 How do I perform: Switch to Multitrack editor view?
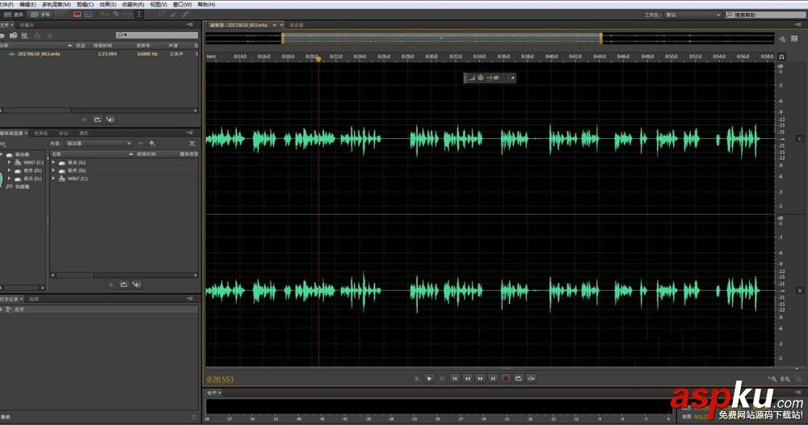pyautogui.click(x=40, y=15)
